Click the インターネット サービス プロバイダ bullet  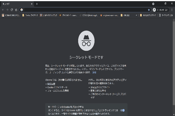(x=108, y=96)
